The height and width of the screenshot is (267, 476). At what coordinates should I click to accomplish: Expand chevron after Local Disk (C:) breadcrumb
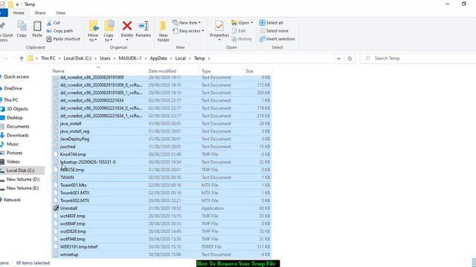pos(96,59)
